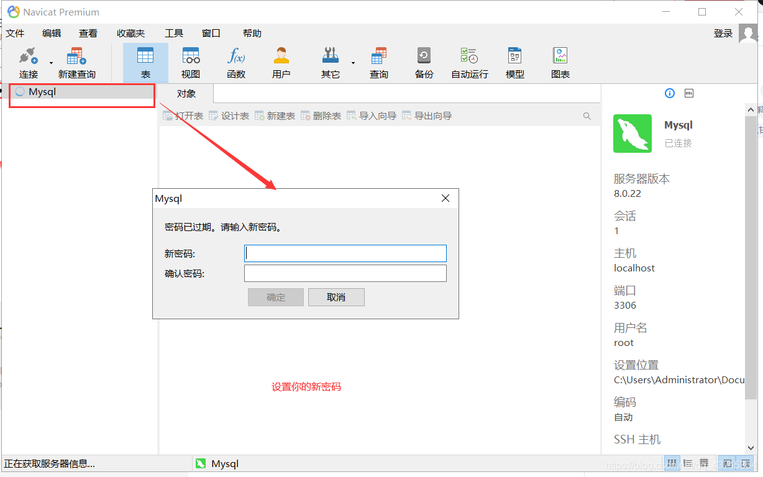
Task: Expand the Others (其它) dropdown arrow
Action: [353, 63]
